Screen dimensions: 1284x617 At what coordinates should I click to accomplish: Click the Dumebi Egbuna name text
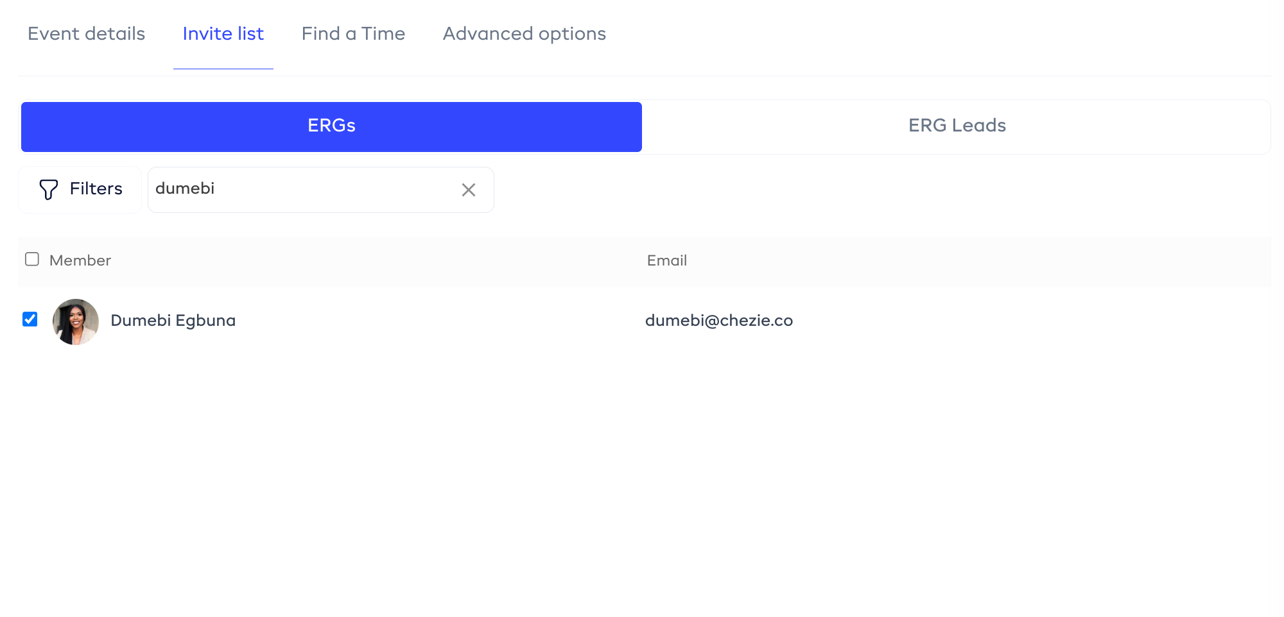pos(173,321)
